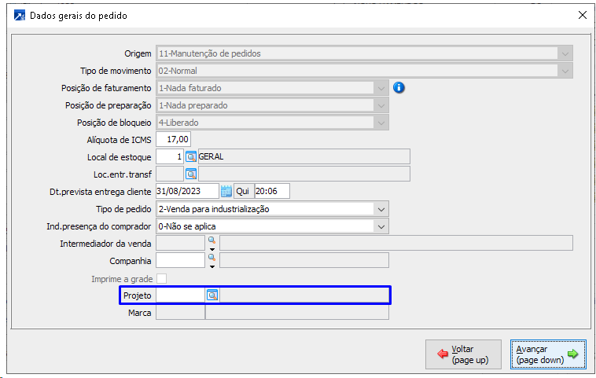The image size is (596, 378).
Task: Click the Marca code field
Action: pos(181,313)
